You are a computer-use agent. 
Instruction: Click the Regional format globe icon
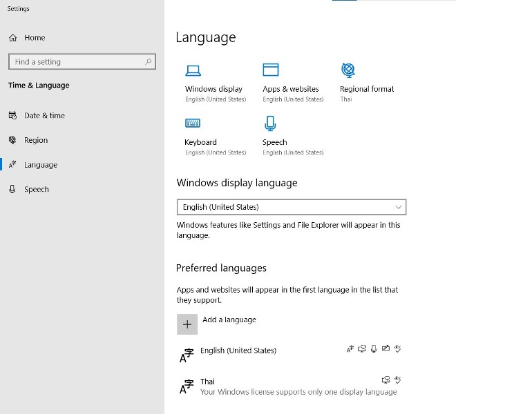tap(348, 70)
